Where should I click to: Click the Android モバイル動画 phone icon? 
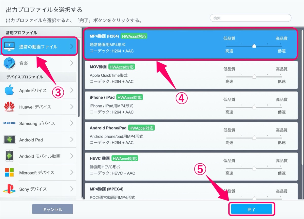tap(9, 156)
